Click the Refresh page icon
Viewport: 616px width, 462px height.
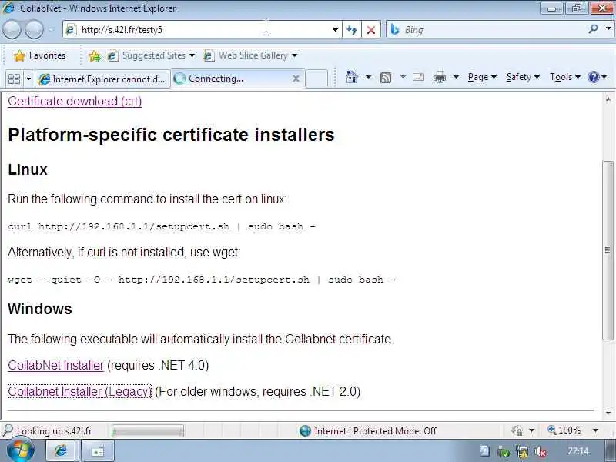352,30
